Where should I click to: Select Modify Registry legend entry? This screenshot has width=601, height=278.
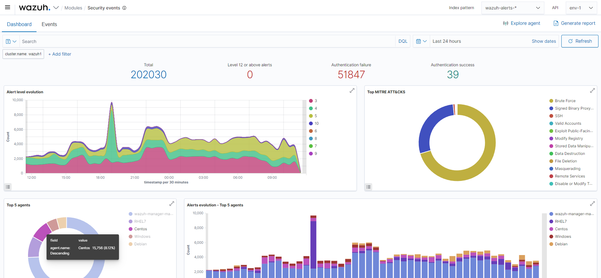point(569,139)
